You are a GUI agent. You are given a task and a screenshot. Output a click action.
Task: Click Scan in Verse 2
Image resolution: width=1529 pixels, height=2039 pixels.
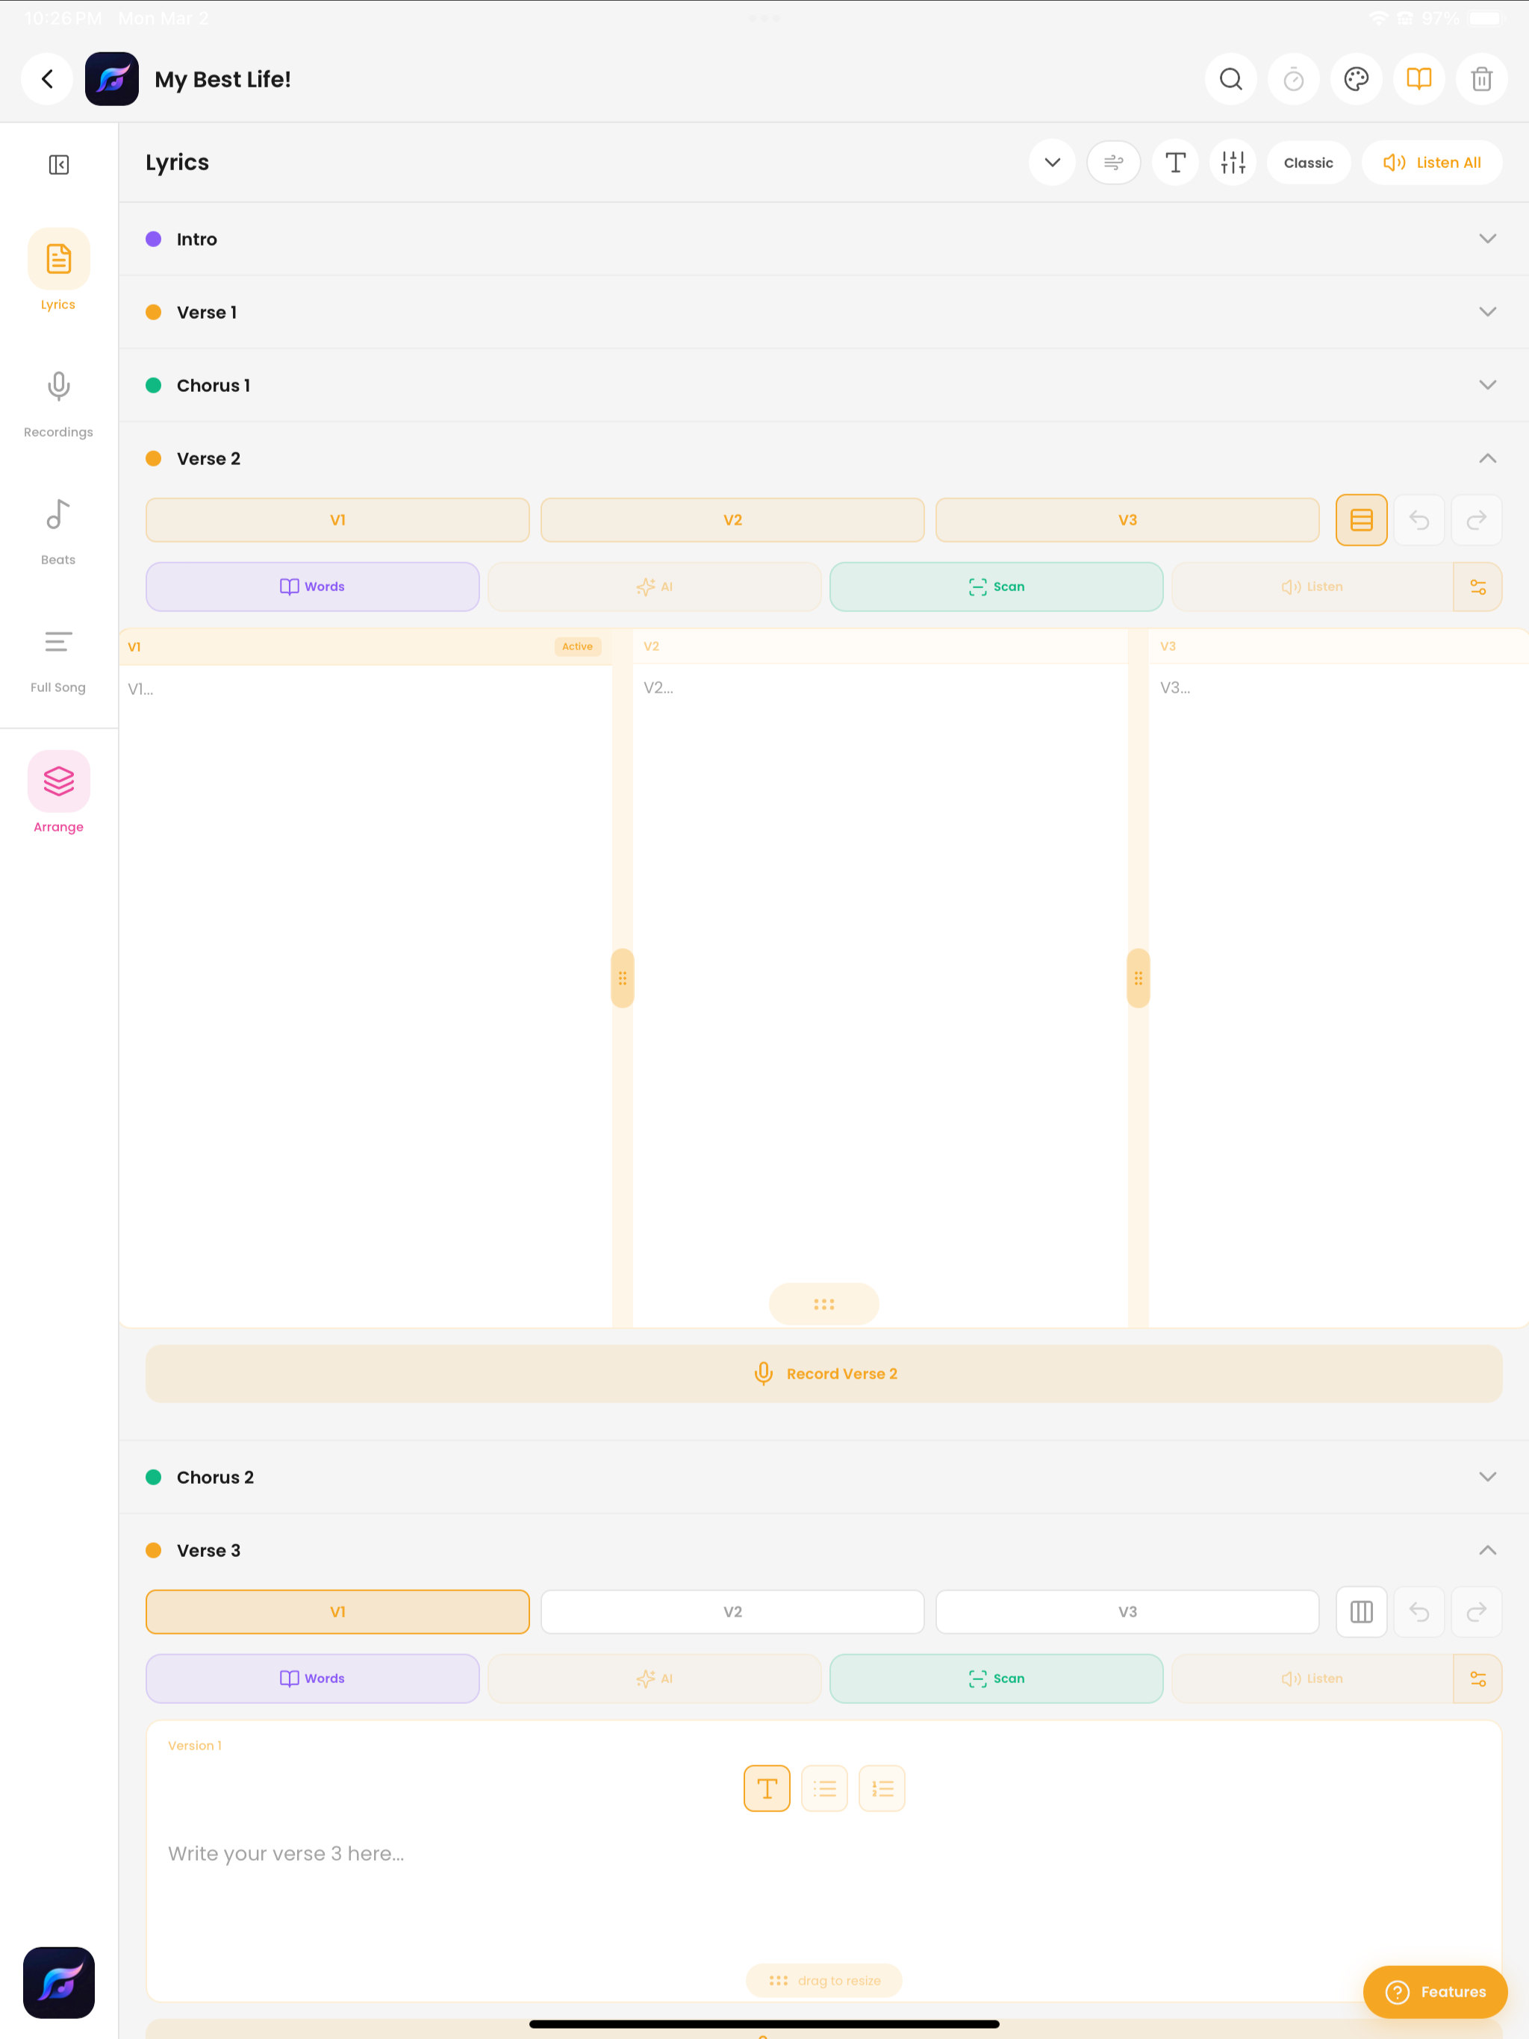[996, 587]
